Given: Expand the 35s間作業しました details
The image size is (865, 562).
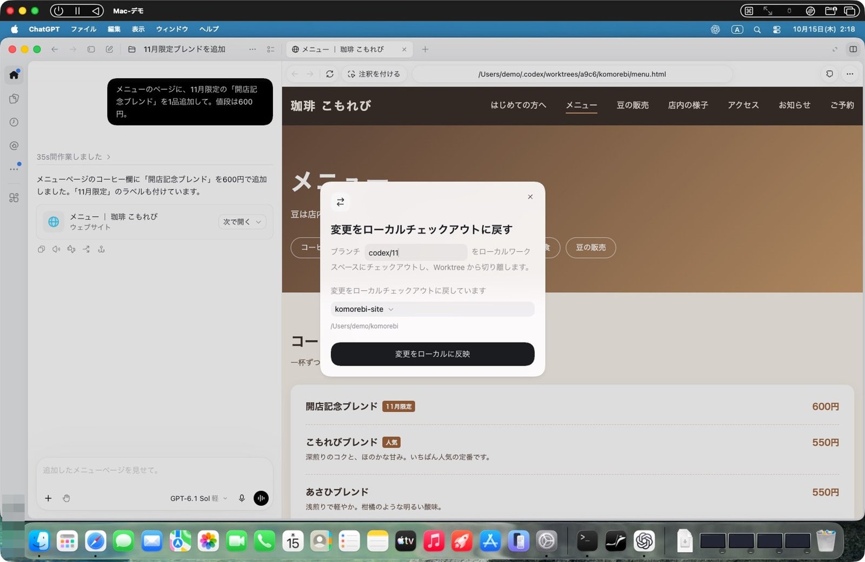Looking at the screenshot, I should (x=74, y=157).
